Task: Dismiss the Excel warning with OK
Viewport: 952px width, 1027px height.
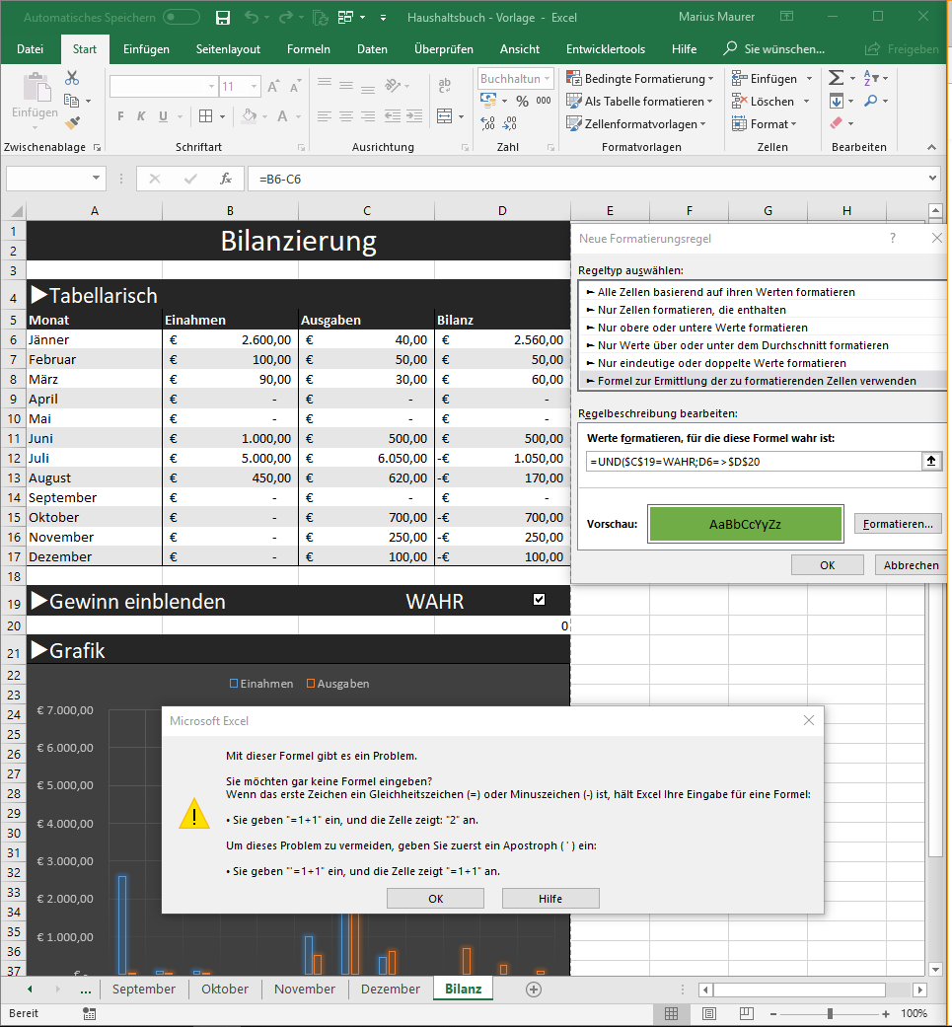Action: [435, 898]
